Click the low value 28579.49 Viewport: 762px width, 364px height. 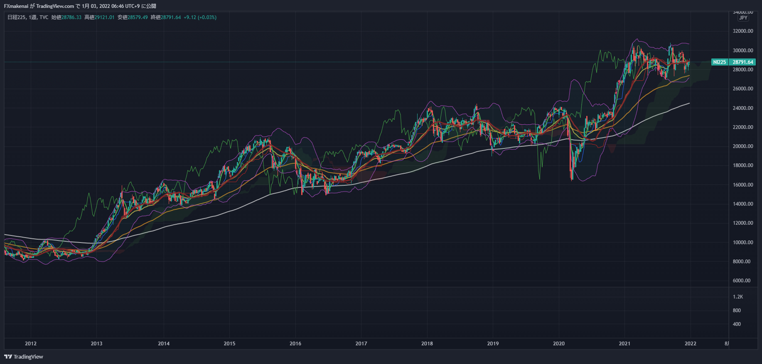coord(138,17)
